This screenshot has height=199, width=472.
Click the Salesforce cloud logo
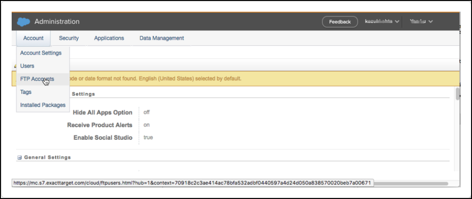tap(23, 22)
